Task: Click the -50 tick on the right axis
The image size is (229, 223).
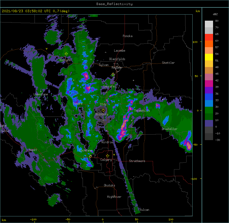Action: [195, 145]
